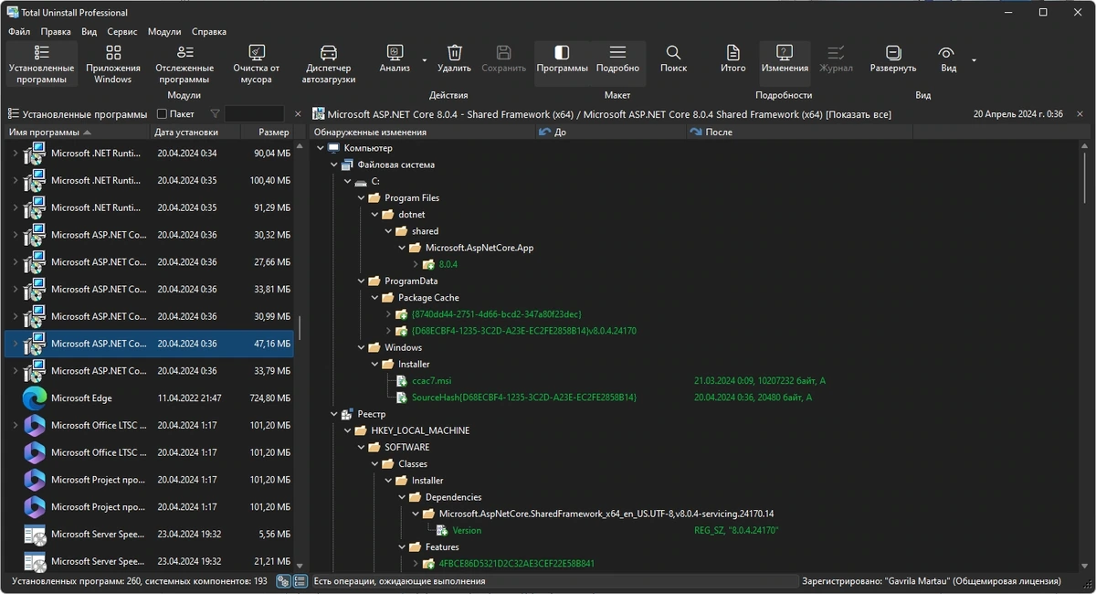Click the Microsoft Edge program icon

[35, 398]
